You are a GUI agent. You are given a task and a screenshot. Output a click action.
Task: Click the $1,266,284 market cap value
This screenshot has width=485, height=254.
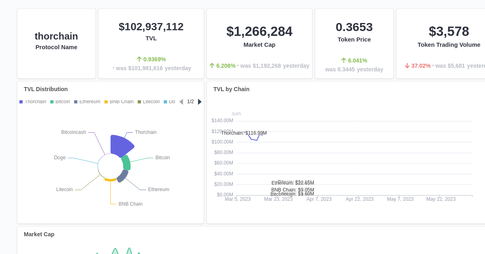(x=259, y=31)
